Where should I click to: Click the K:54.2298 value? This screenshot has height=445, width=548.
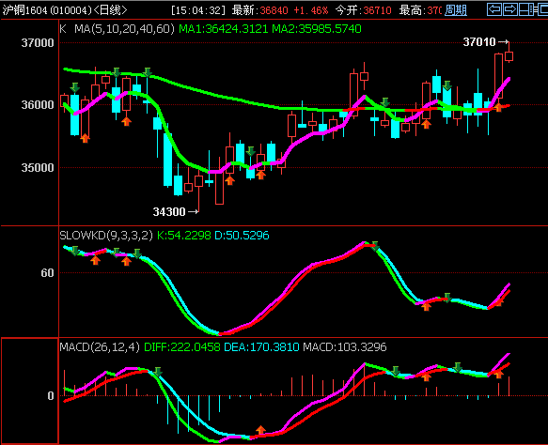click(x=184, y=236)
